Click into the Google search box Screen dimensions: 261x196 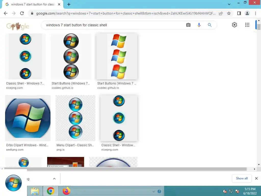pos(113,25)
